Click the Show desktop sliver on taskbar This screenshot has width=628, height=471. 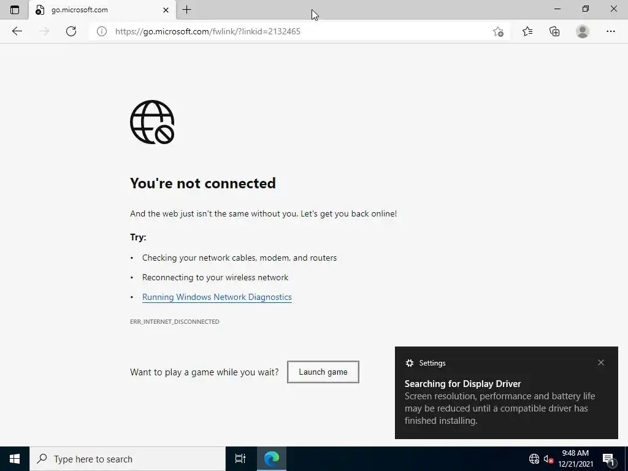(626, 459)
